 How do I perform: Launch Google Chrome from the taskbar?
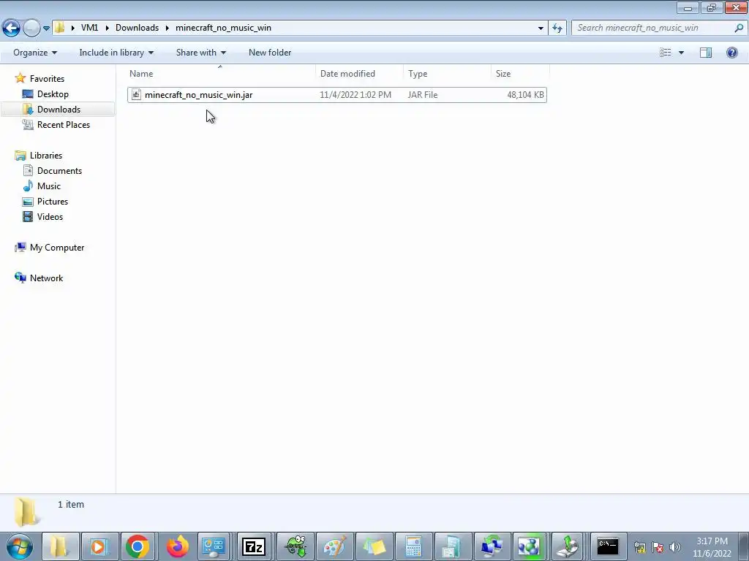pos(138,546)
